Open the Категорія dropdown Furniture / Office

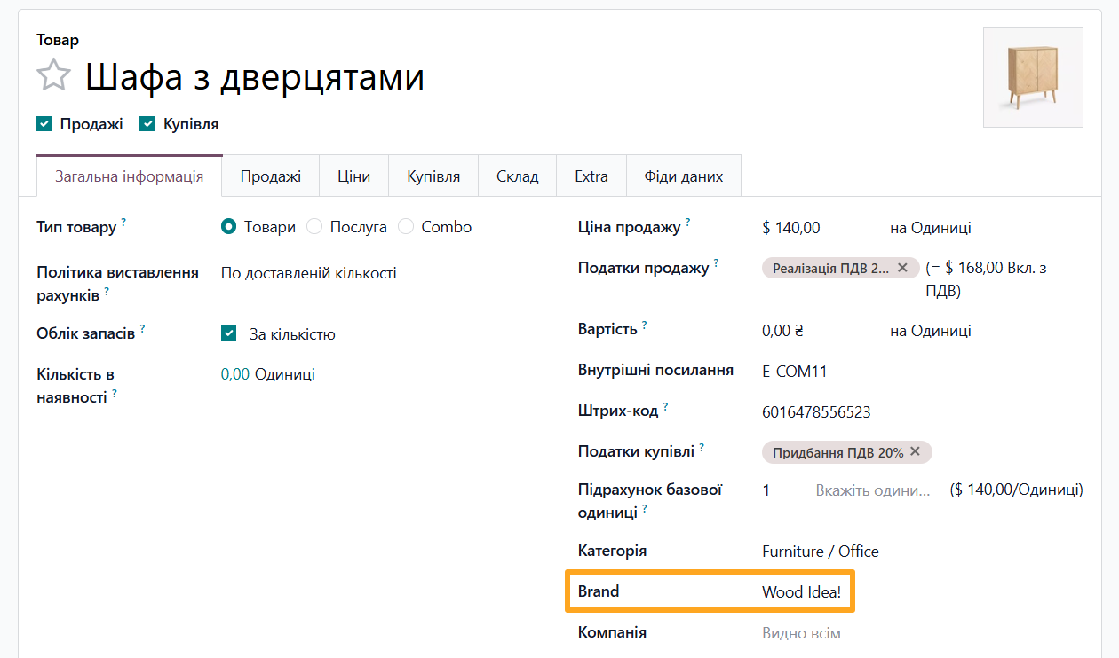[x=821, y=552]
